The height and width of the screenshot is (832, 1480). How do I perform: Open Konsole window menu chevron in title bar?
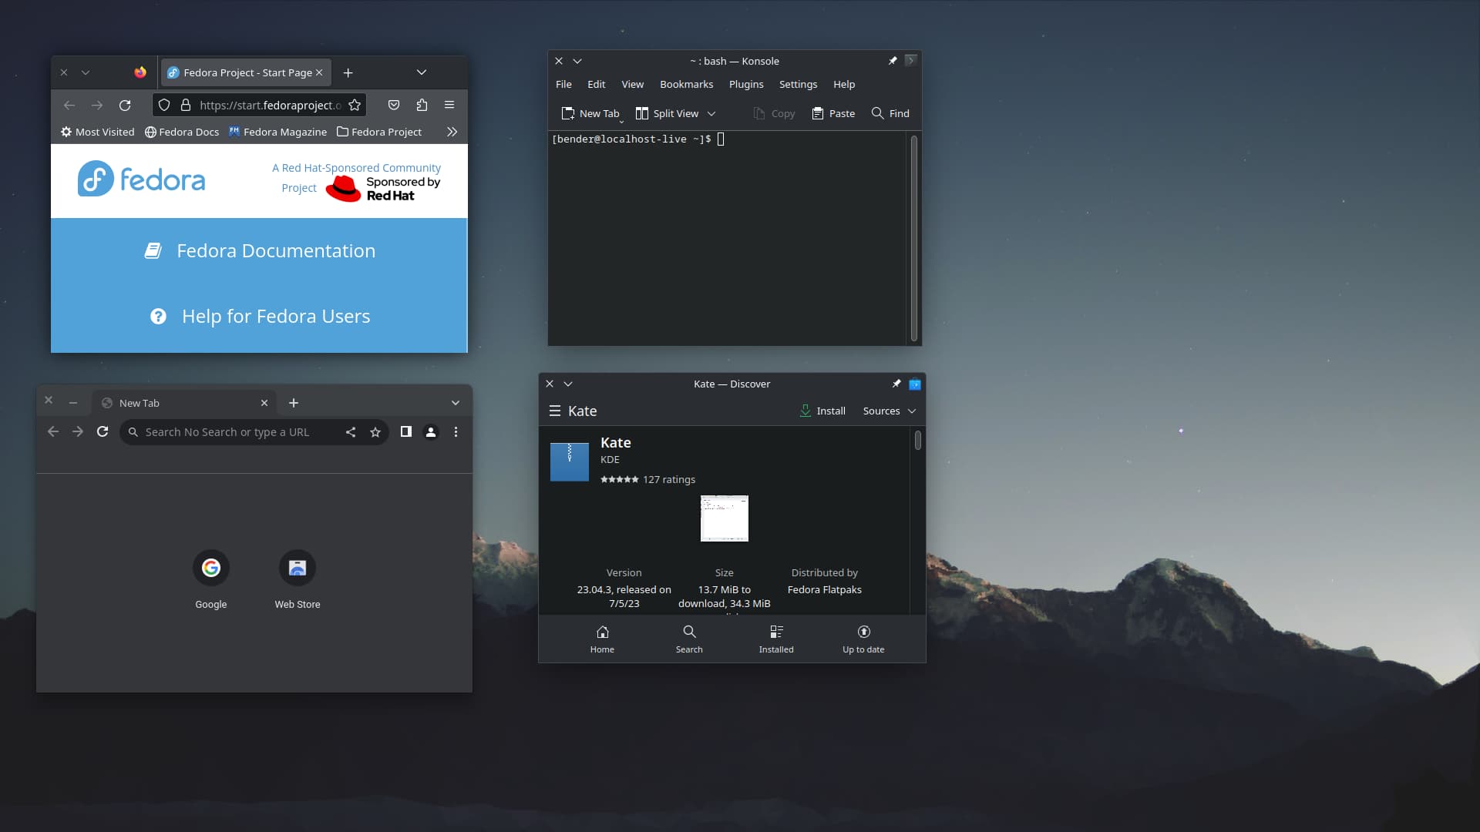coord(577,61)
